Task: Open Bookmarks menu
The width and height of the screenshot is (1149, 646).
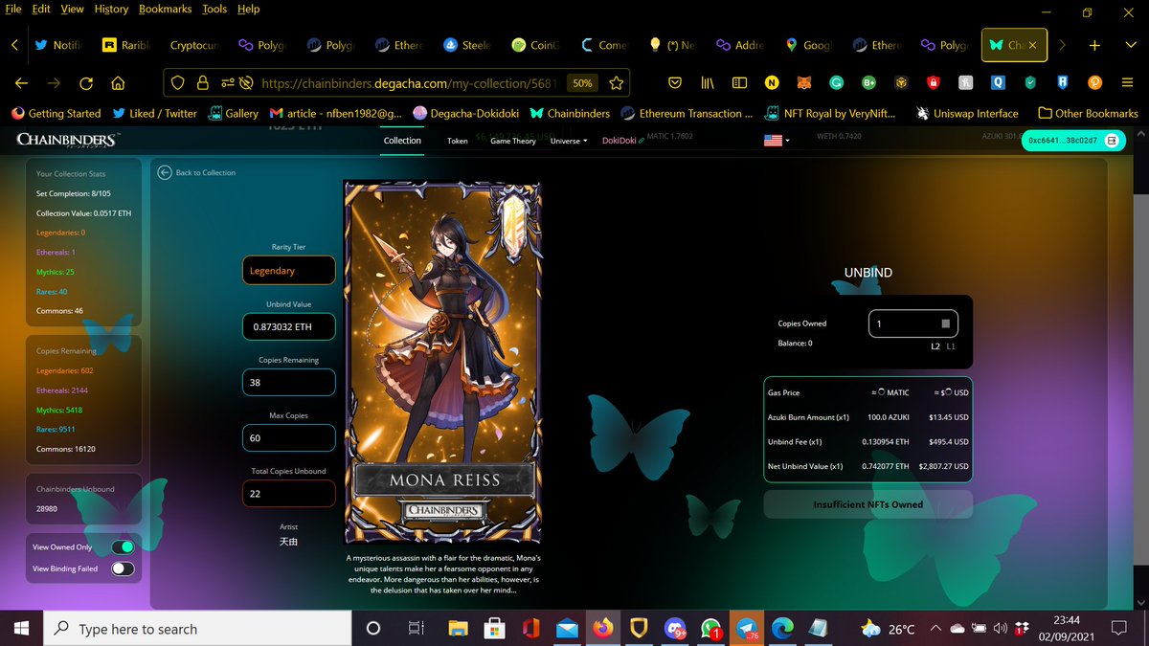Action: (165, 9)
